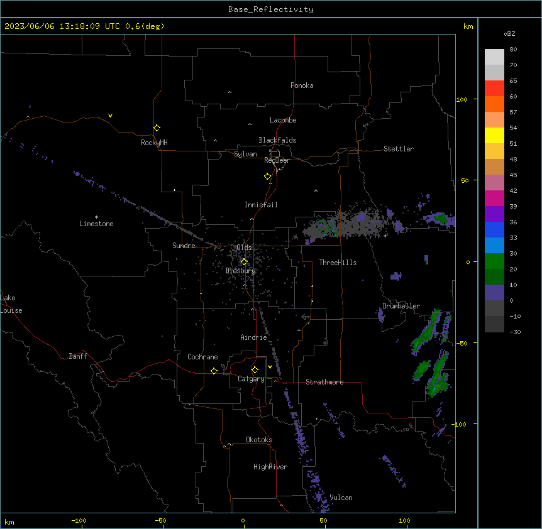The image size is (542, 529).
Task: Select the RockyMH label
Action: click(154, 142)
